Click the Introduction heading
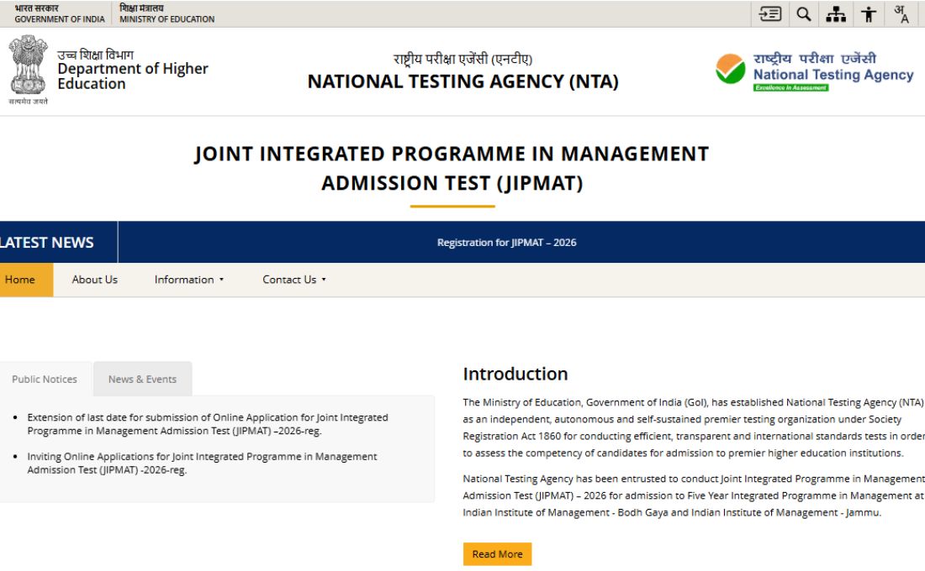925x571 pixels. (515, 374)
